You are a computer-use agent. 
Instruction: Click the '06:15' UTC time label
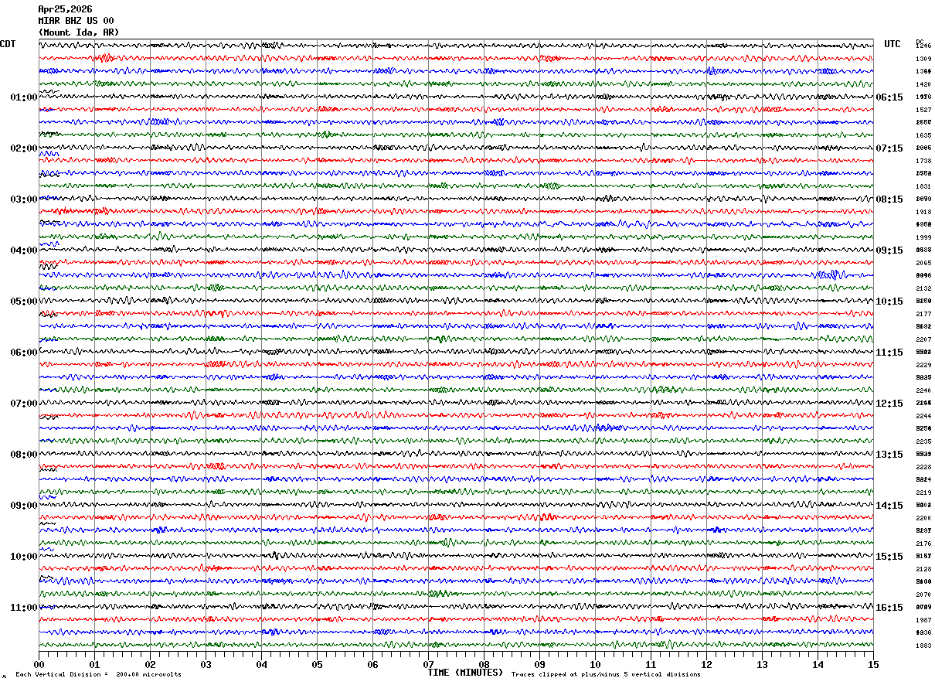click(889, 97)
